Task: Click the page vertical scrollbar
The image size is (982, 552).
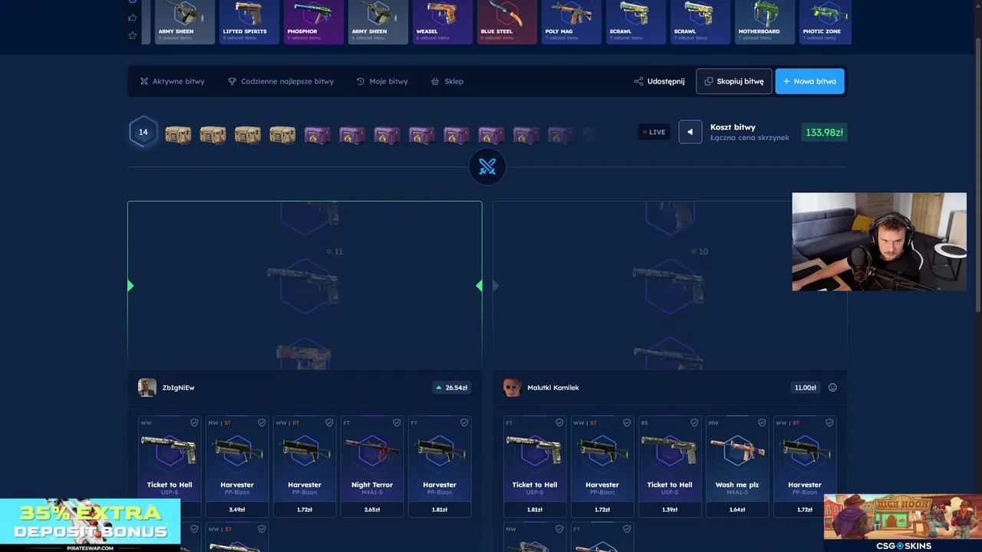Action: tap(978, 176)
